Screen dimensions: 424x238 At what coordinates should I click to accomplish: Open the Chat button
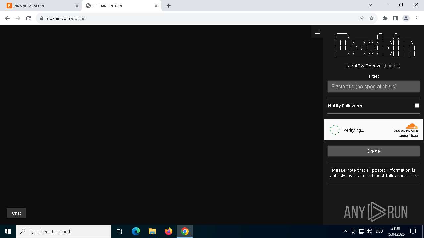16,213
